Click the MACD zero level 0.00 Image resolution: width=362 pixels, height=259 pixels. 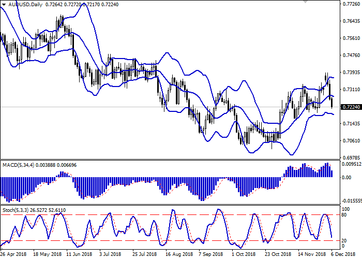(x=347, y=178)
